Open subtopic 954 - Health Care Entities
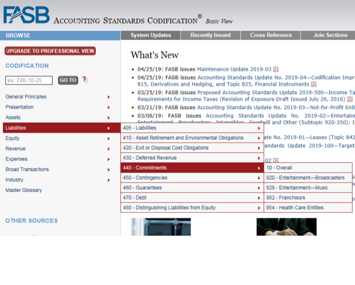This screenshot has width=355, height=285. (x=308, y=207)
